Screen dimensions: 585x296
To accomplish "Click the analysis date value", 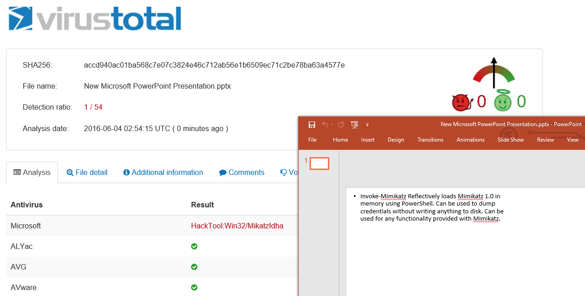I will coord(156,129).
